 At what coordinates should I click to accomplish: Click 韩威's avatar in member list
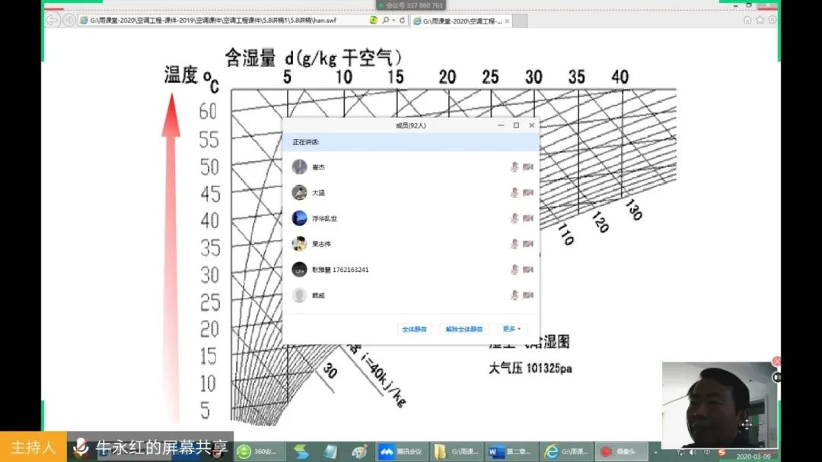coord(300,296)
